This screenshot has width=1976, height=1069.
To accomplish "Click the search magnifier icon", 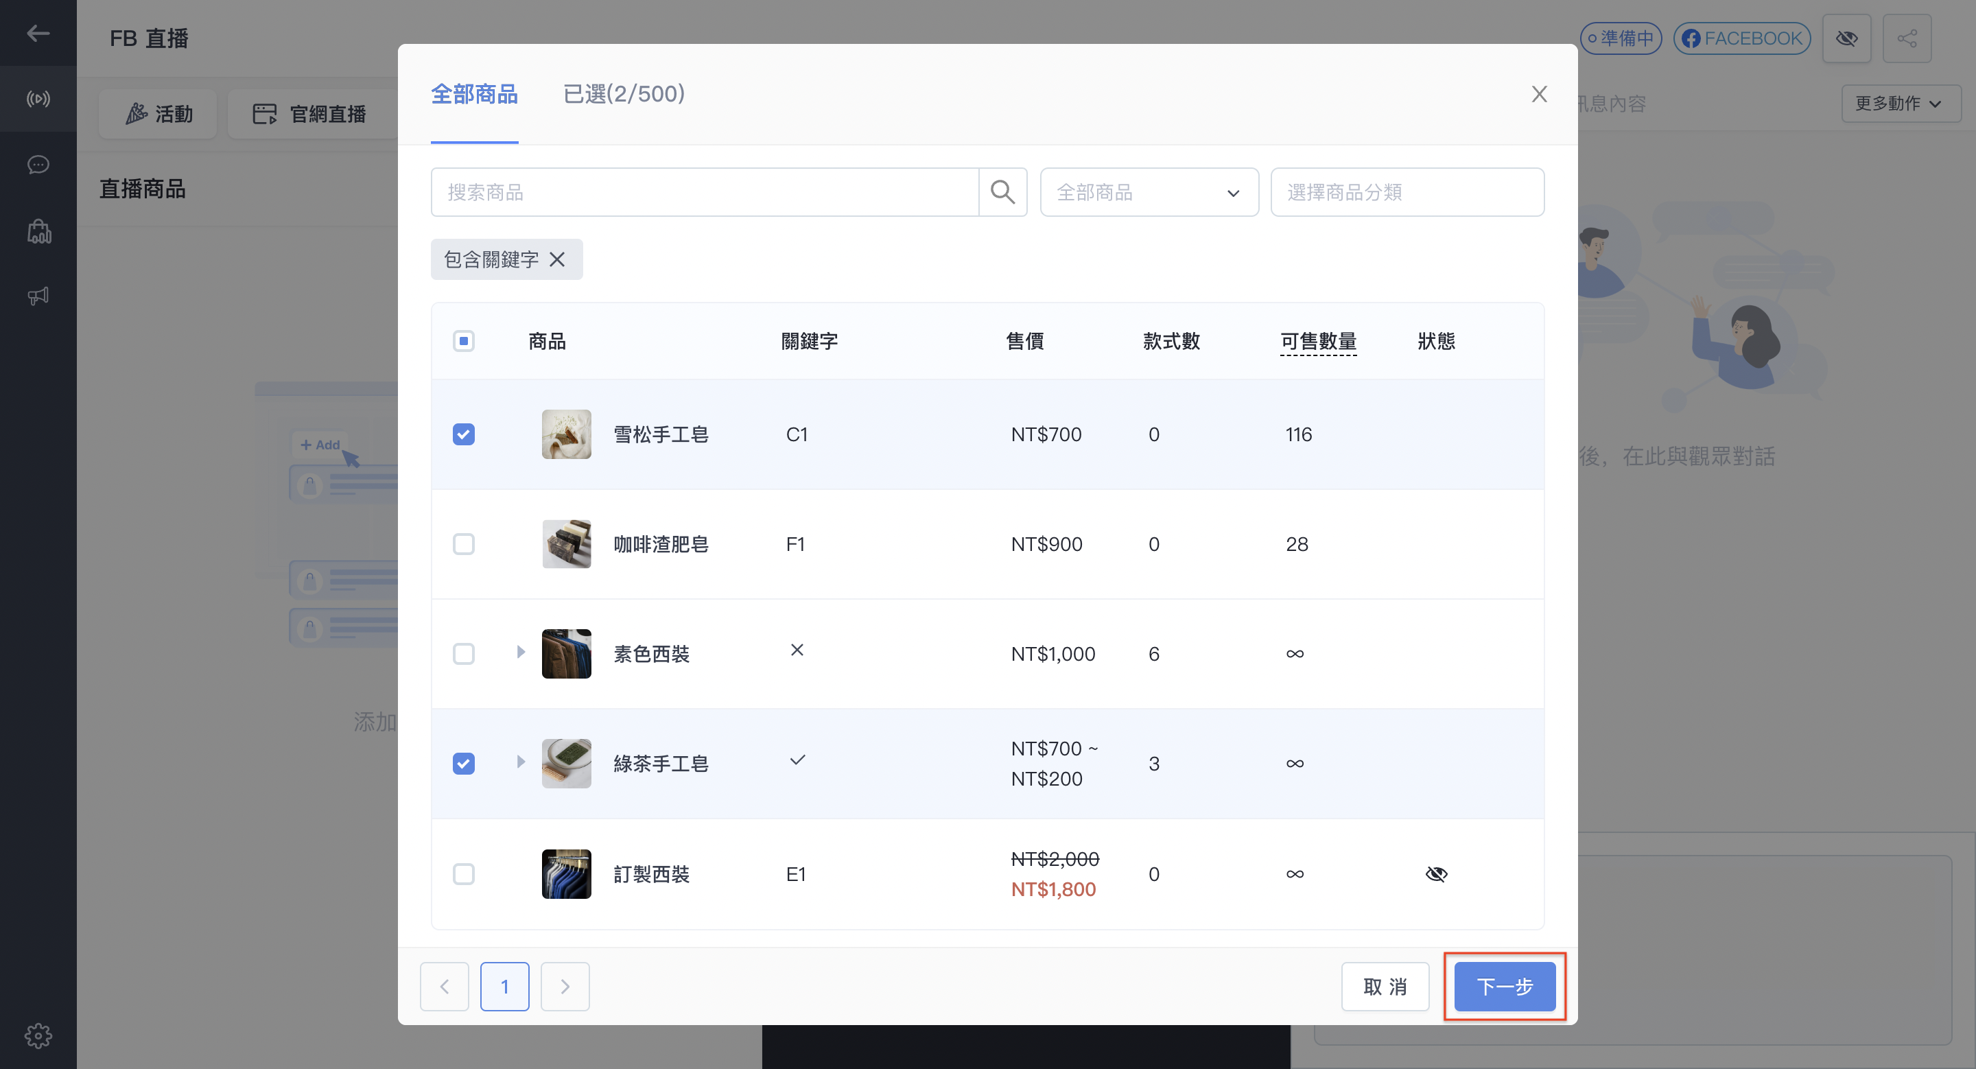I will [1002, 191].
